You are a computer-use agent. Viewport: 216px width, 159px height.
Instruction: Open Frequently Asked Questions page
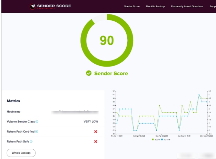pyautogui.click(x=187, y=6)
